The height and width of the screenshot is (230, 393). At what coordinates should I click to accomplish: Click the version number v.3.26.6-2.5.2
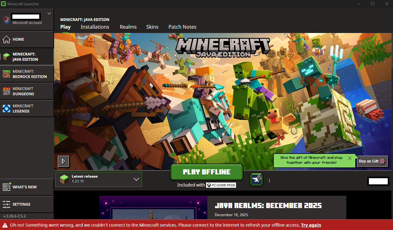click(15, 216)
